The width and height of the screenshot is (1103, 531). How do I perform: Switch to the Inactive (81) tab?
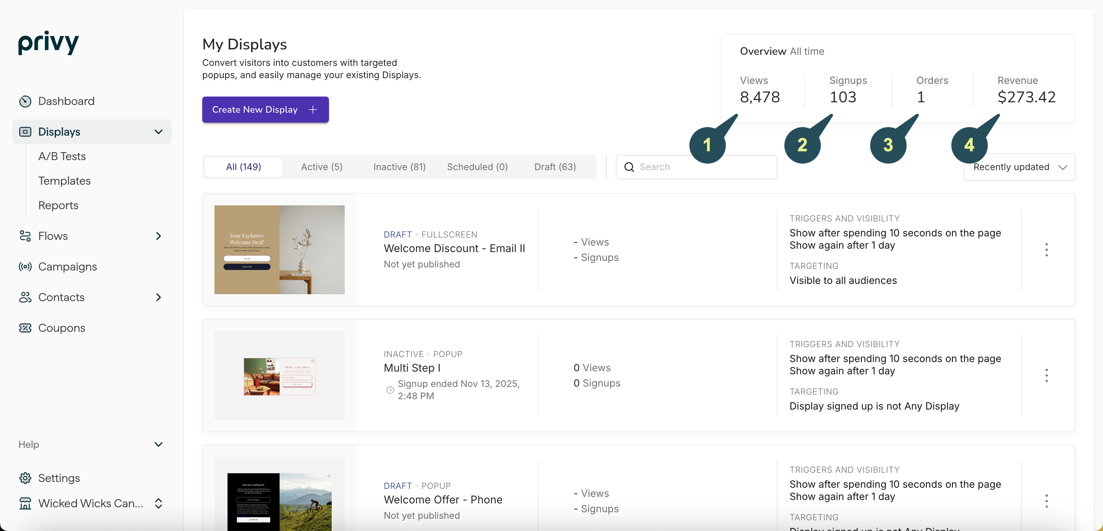[x=399, y=167]
